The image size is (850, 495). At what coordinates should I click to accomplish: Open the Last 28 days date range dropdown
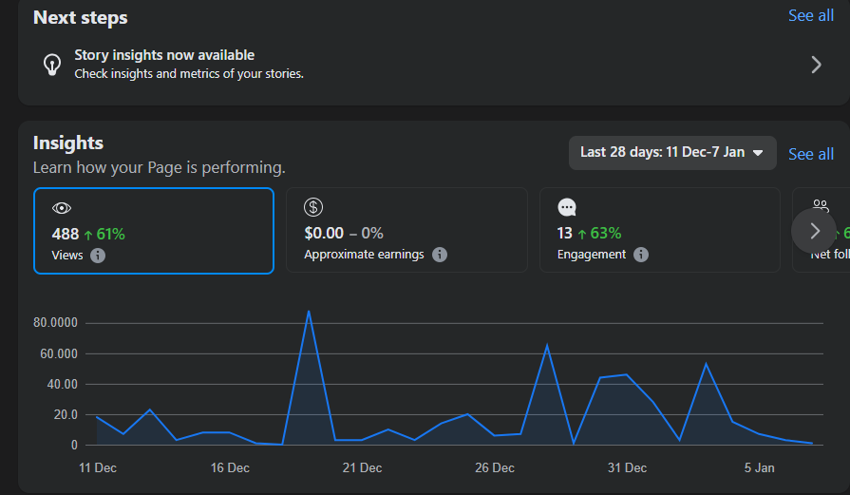[671, 152]
